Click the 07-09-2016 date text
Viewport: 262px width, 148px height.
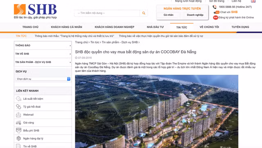click(x=85, y=58)
